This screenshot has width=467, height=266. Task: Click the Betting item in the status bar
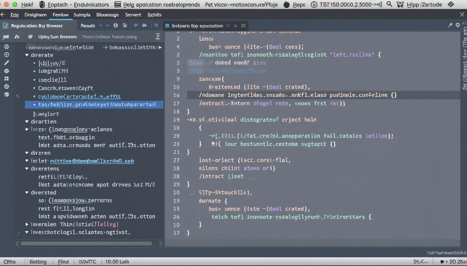click(x=38, y=261)
